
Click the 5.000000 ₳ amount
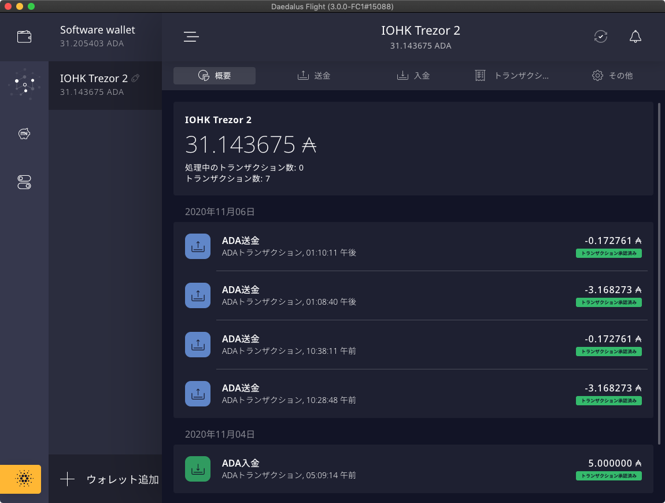[615, 463]
